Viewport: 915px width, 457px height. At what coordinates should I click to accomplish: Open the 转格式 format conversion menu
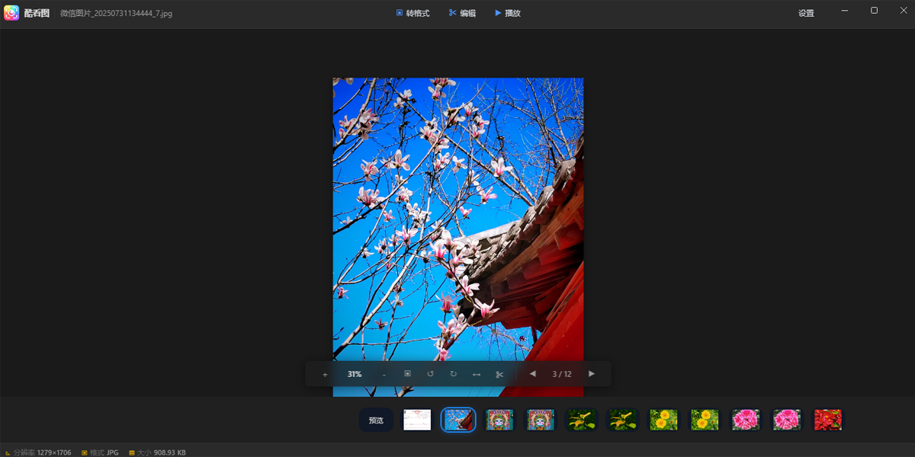413,13
